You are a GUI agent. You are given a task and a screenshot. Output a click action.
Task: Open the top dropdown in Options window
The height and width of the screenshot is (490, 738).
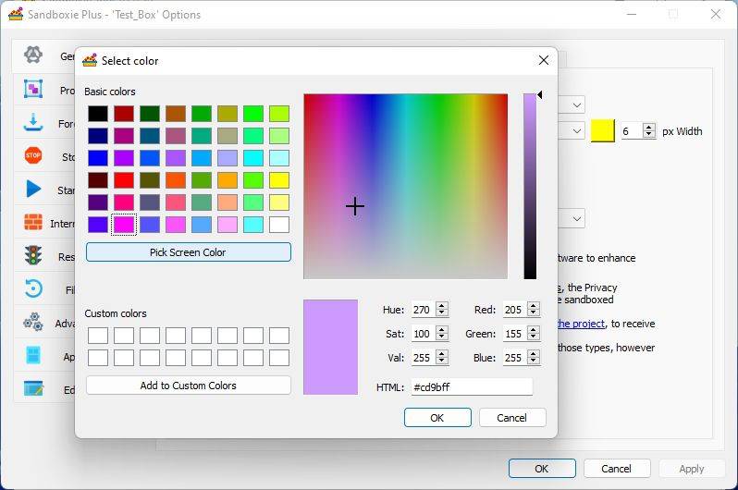click(576, 105)
